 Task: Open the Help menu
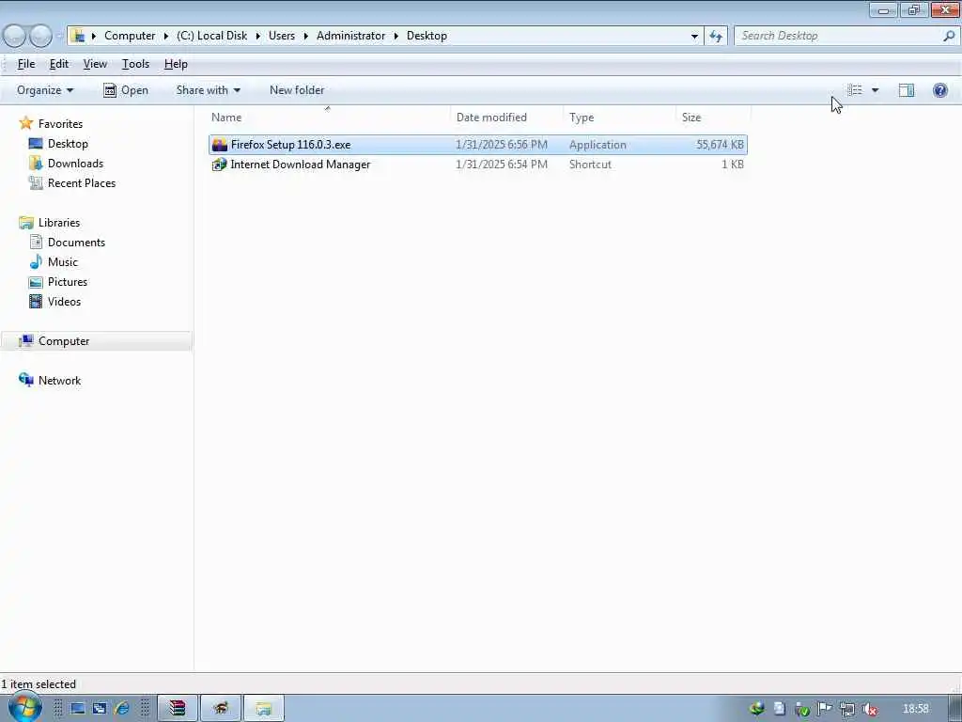(176, 64)
